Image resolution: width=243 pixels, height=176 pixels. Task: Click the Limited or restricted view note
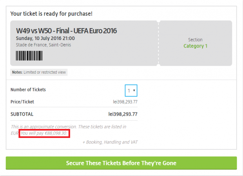tap(45, 72)
